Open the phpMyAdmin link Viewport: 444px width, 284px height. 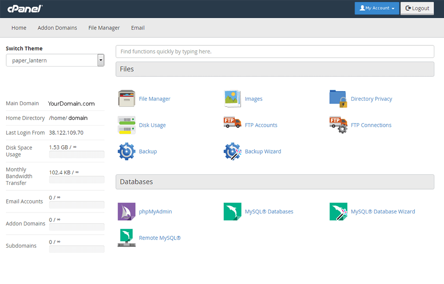pos(155,212)
